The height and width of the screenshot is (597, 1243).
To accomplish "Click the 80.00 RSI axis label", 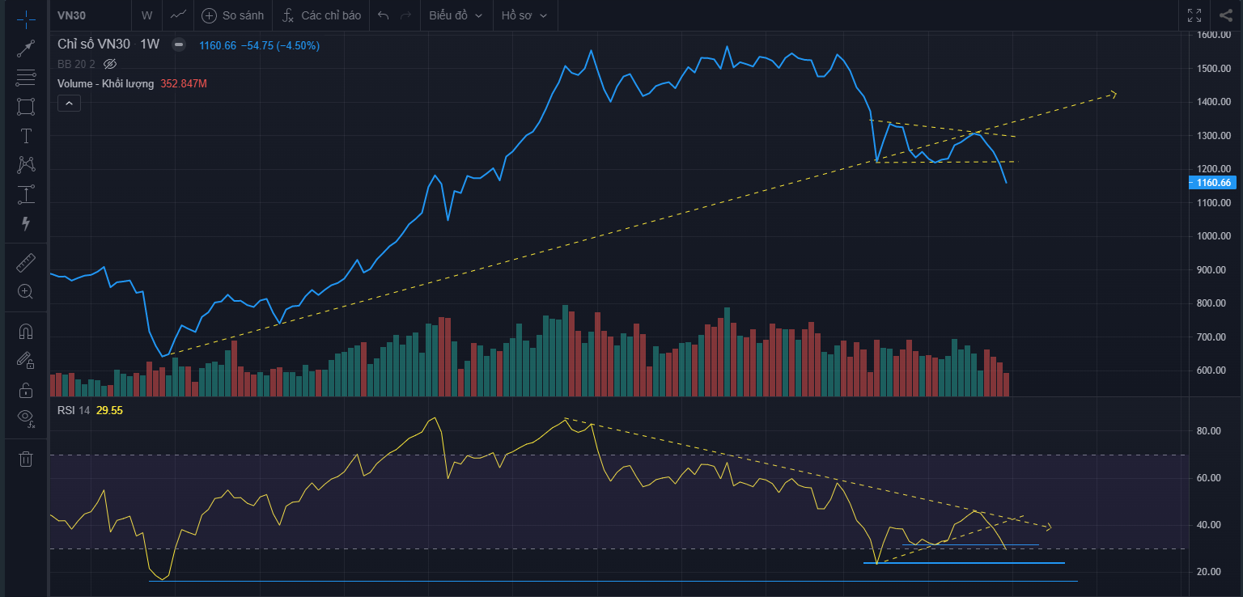I will tap(1209, 431).
